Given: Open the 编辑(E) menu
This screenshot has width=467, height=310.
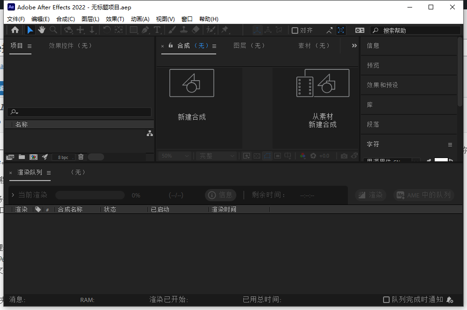Looking at the screenshot, I should click(40, 19).
